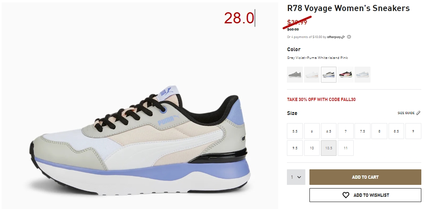This screenshot has height=209, width=441.
Task: Click the Add to Wishlist button
Action: (365, 195)
